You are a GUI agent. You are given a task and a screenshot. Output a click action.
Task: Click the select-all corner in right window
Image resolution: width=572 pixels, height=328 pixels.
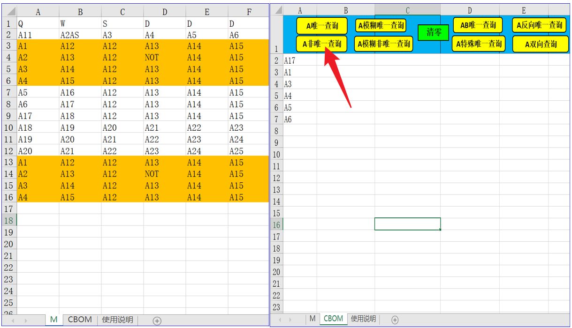[277, 10]
